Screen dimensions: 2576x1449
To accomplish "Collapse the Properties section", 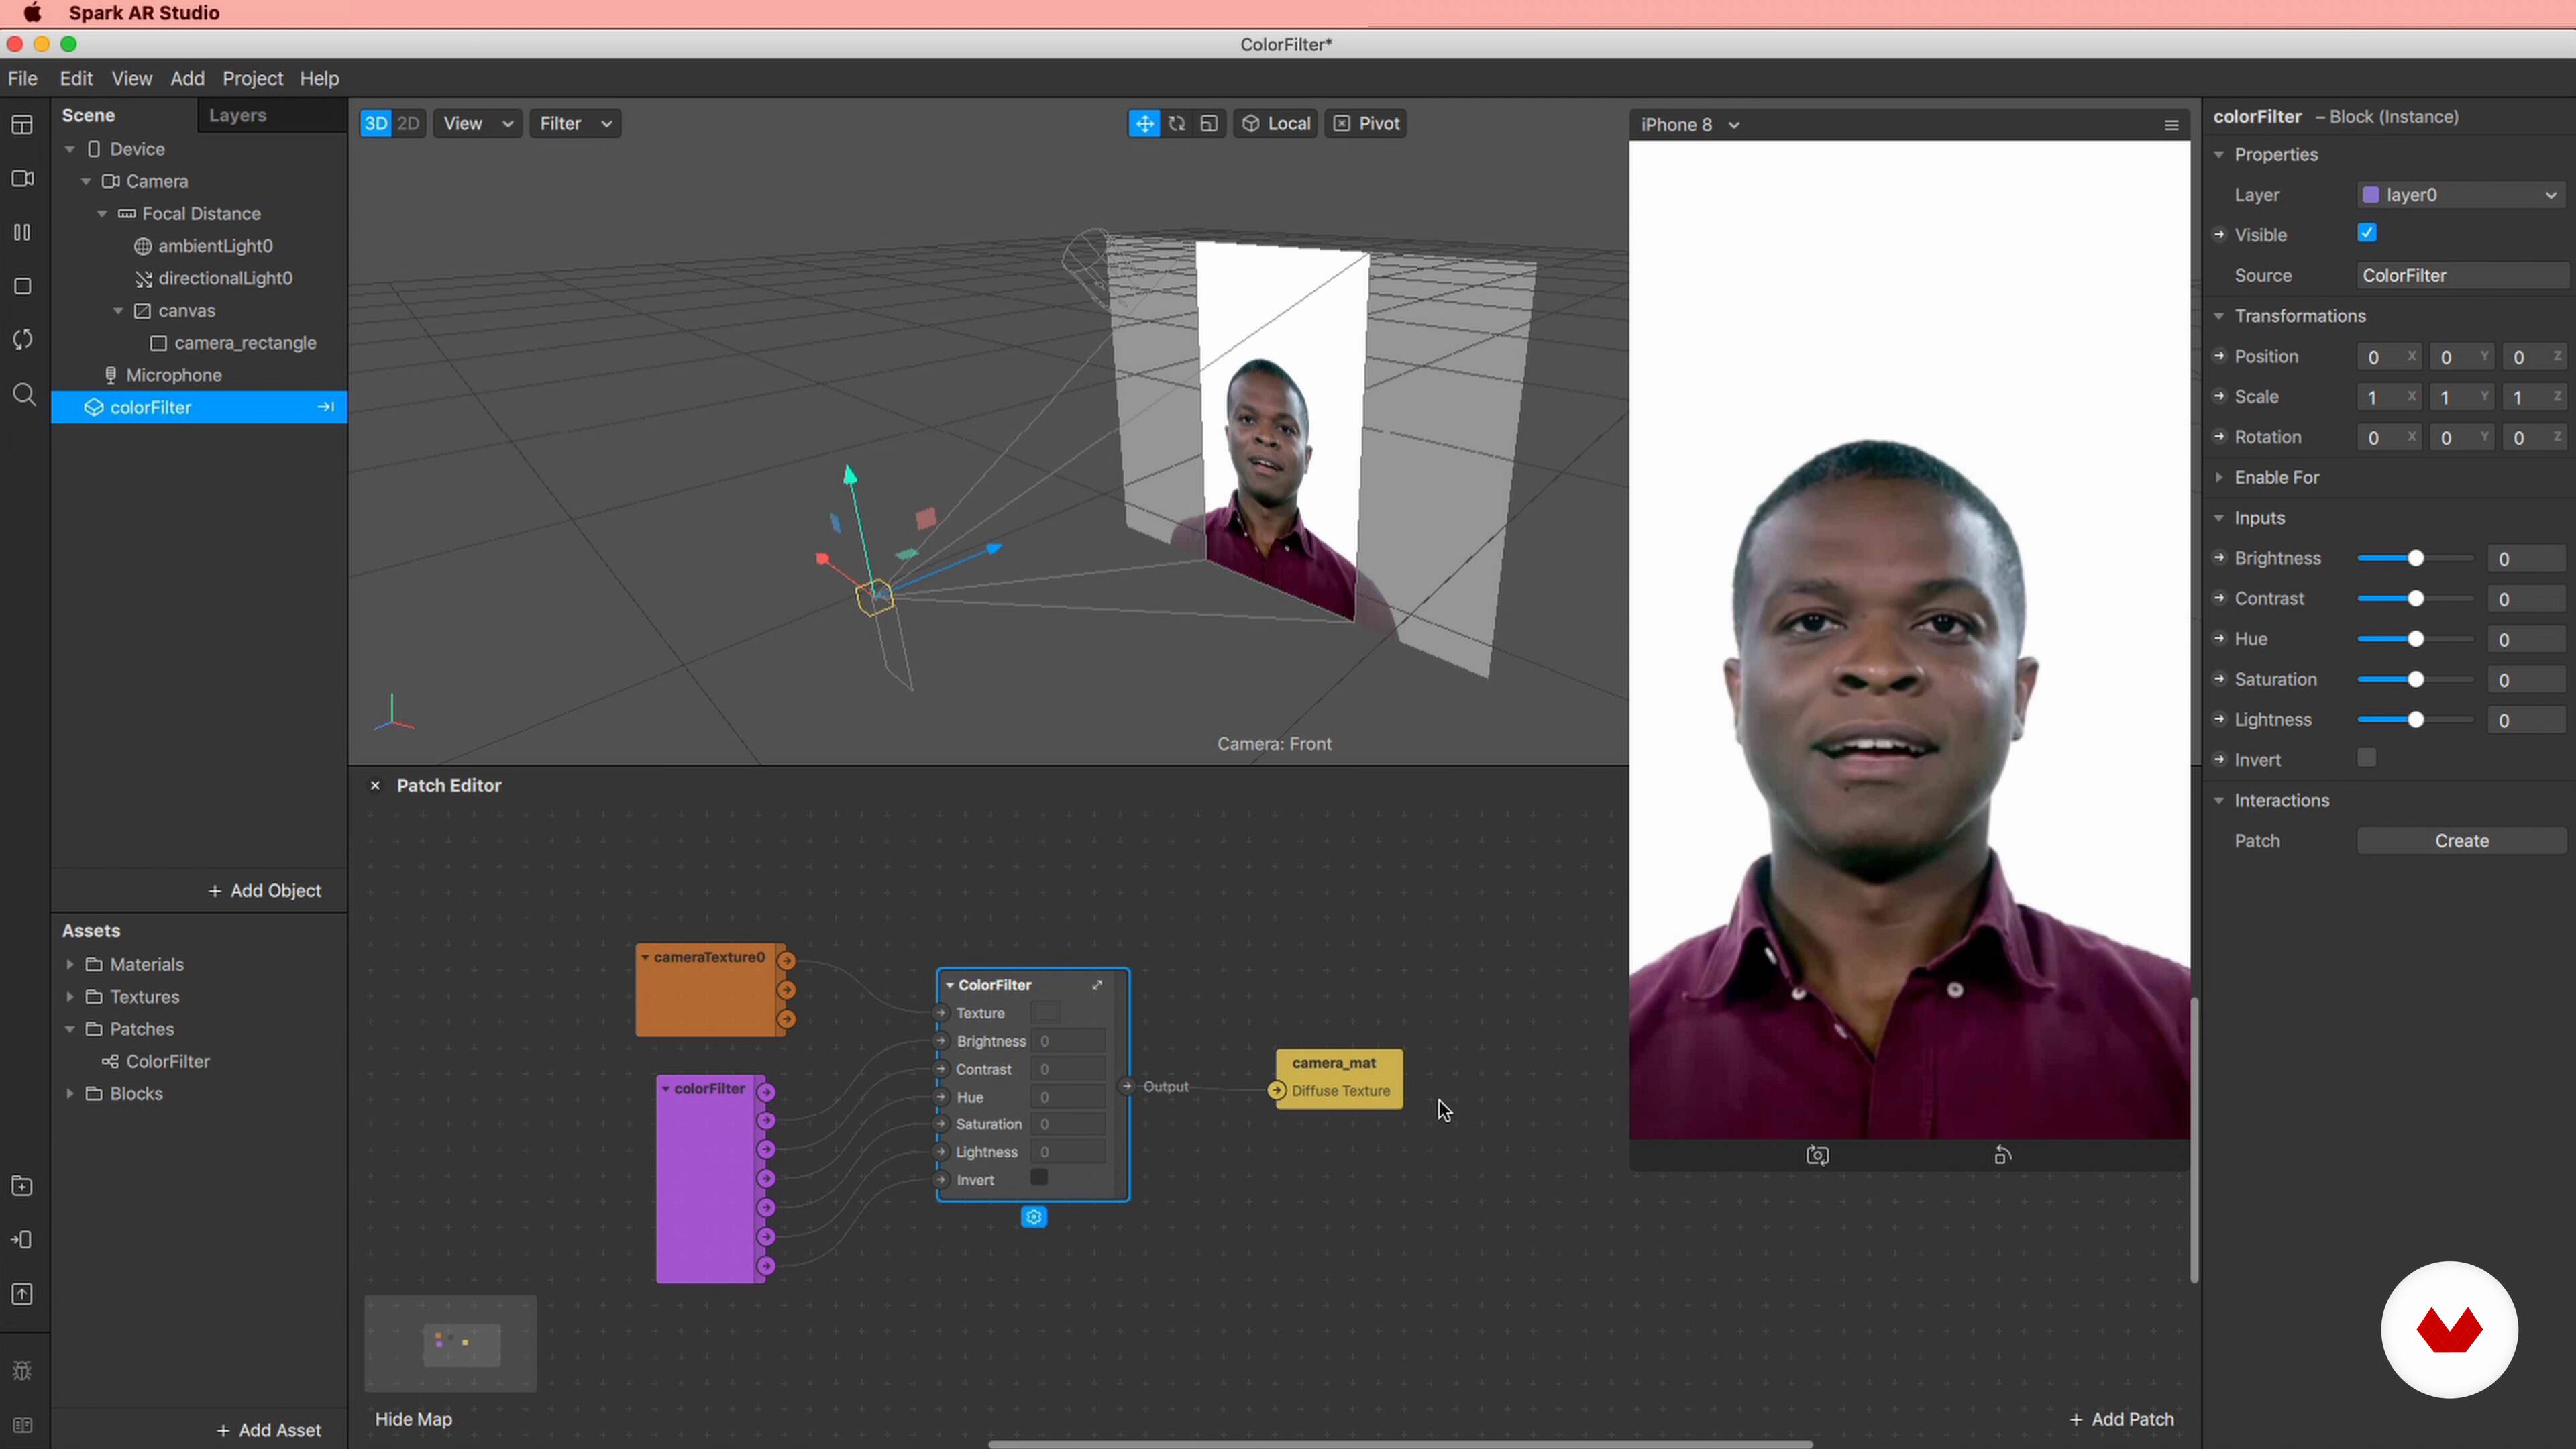I will (2220, 154).
